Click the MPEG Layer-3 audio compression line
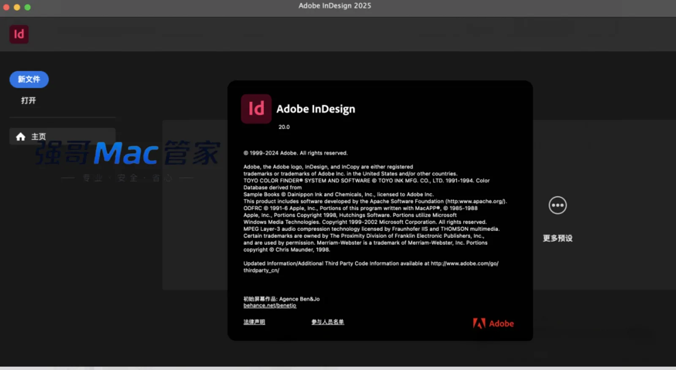 pyautogui.click(x=371, y=229)
